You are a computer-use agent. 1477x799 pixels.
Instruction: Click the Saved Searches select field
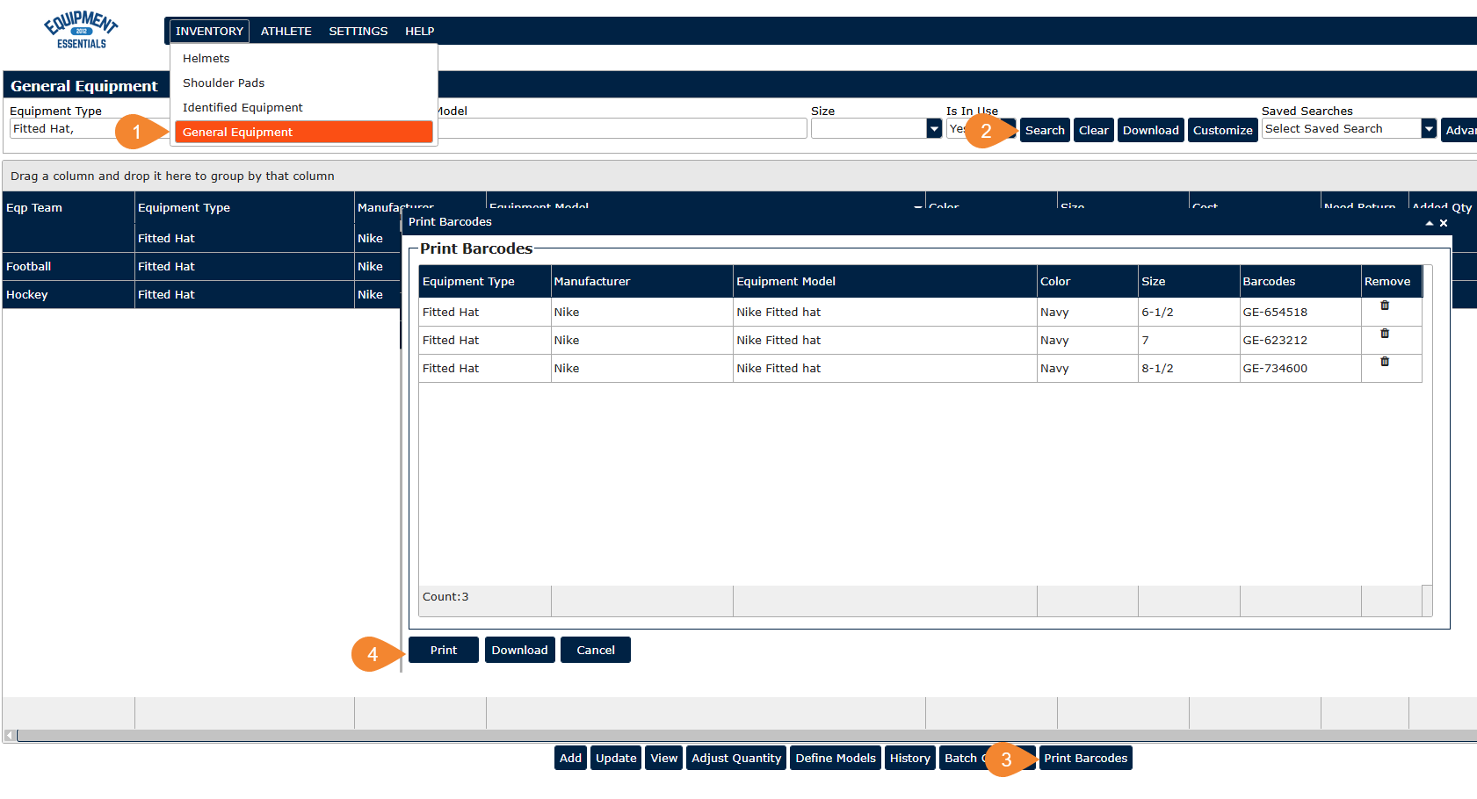click(1342, 129)
